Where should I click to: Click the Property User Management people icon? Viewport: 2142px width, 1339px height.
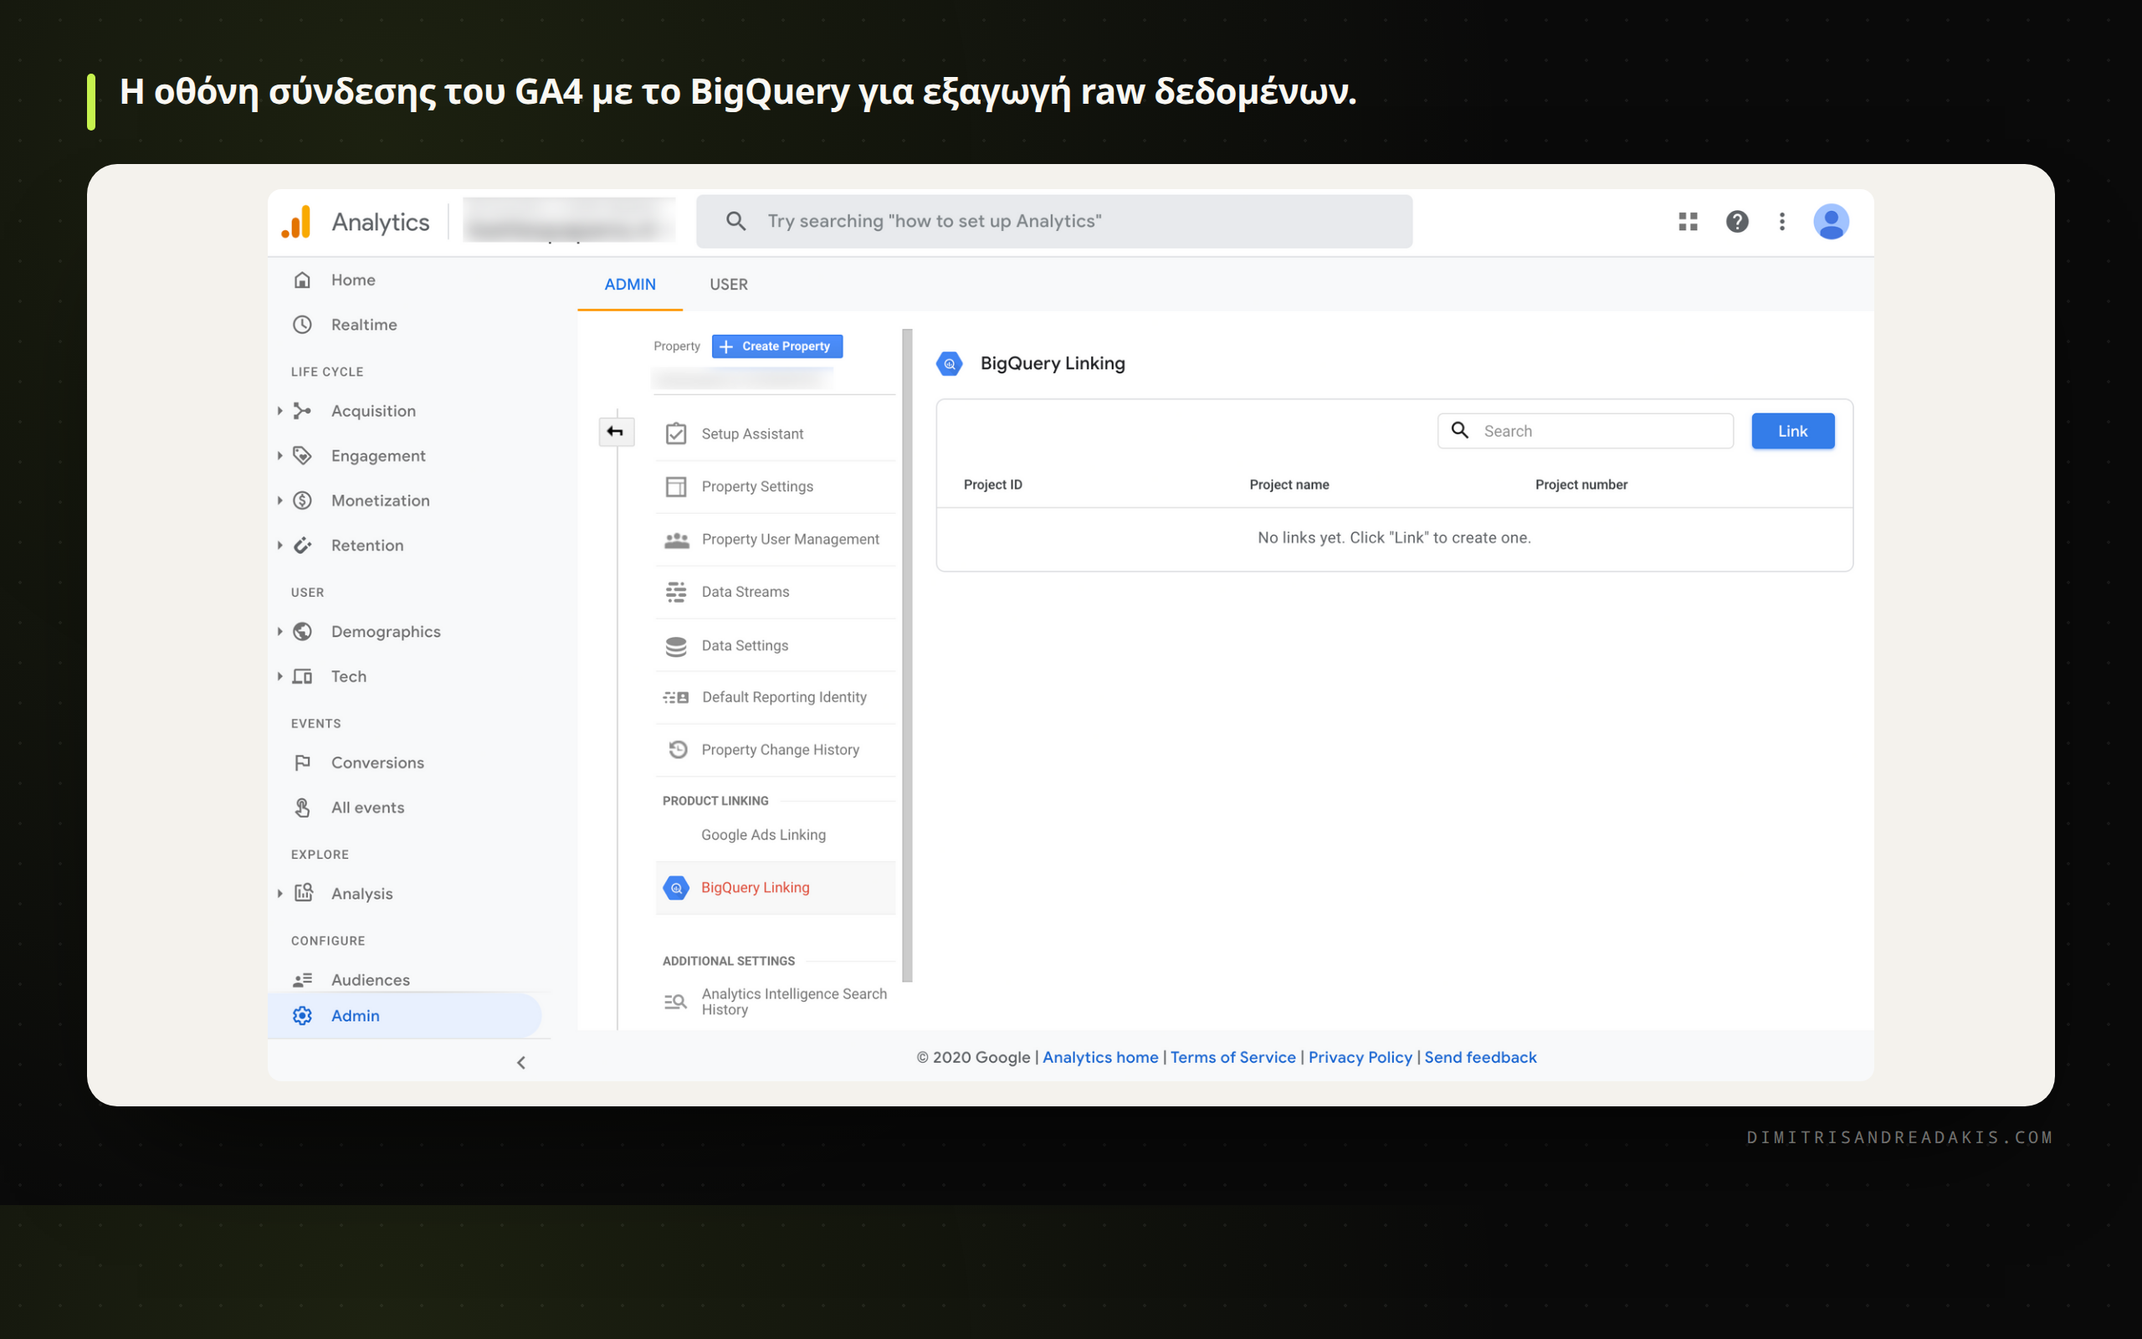[676, 539]
